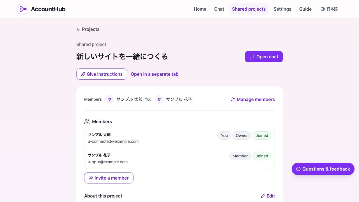
Task: Edit the About this project section
Action: click(268, 196)
